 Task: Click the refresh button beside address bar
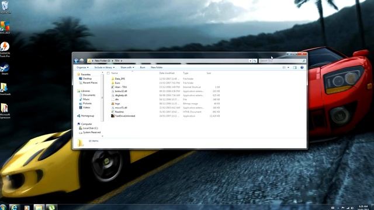tap(255, 61)
